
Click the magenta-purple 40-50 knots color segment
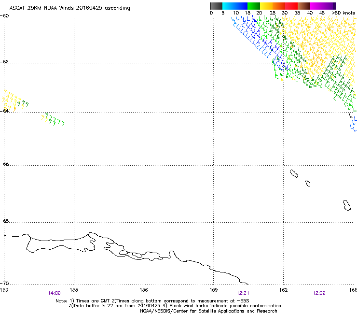[x=323, y=6]
